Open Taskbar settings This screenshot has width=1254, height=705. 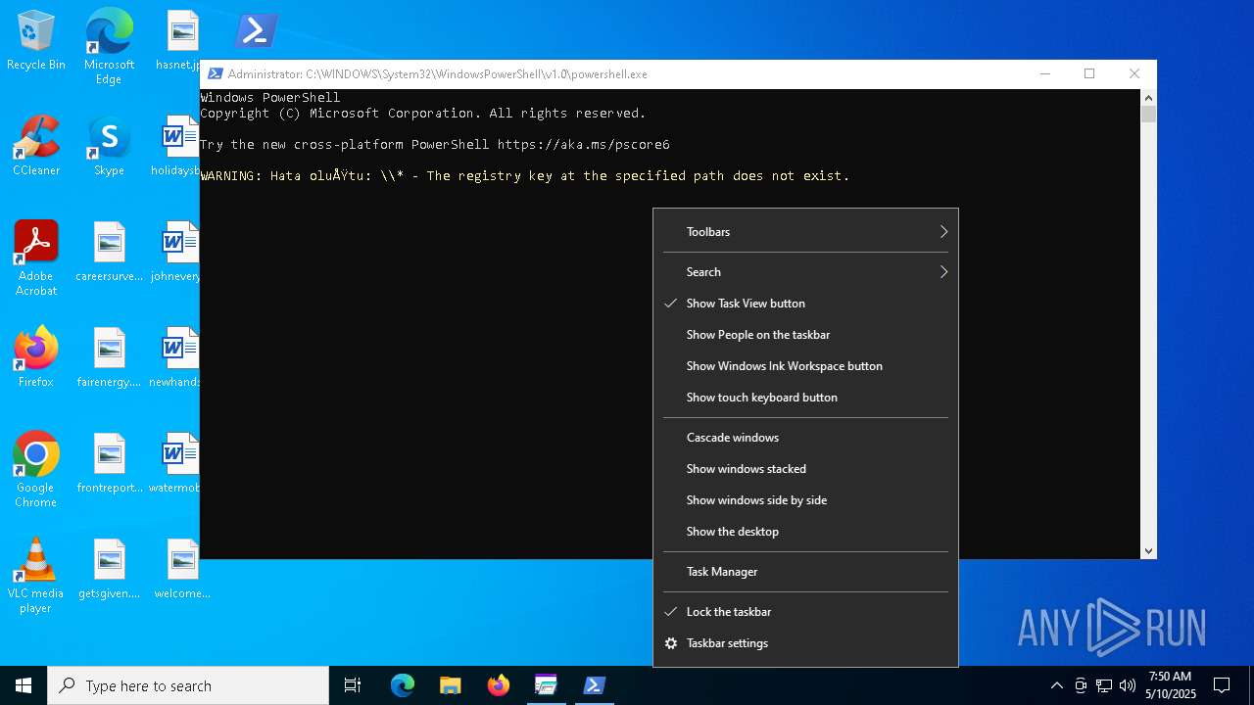tap(805, 643)
